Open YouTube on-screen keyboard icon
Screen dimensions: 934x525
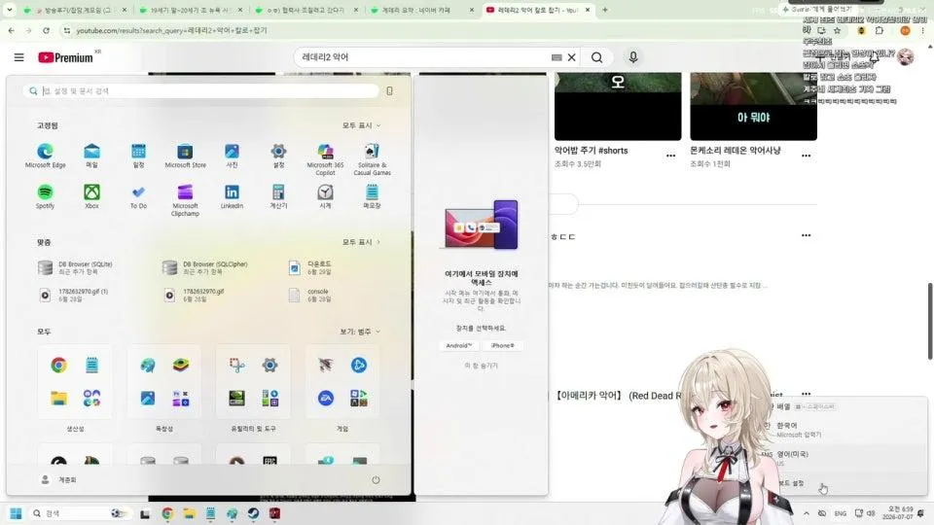(557, 57)
